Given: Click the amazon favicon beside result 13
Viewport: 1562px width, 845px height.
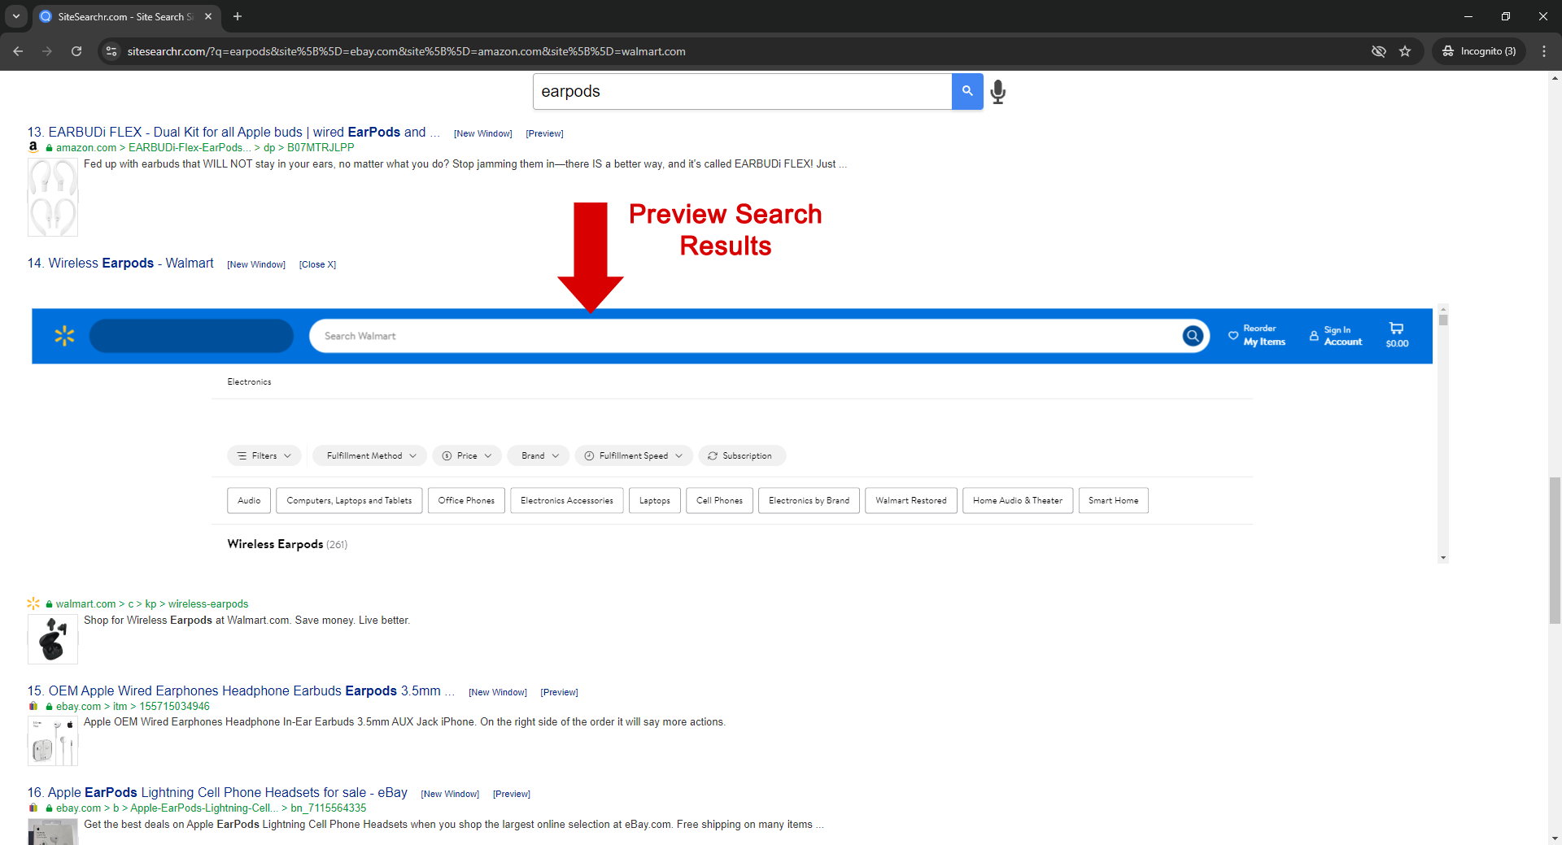Looking at the screenshot, I should [33, 147].
